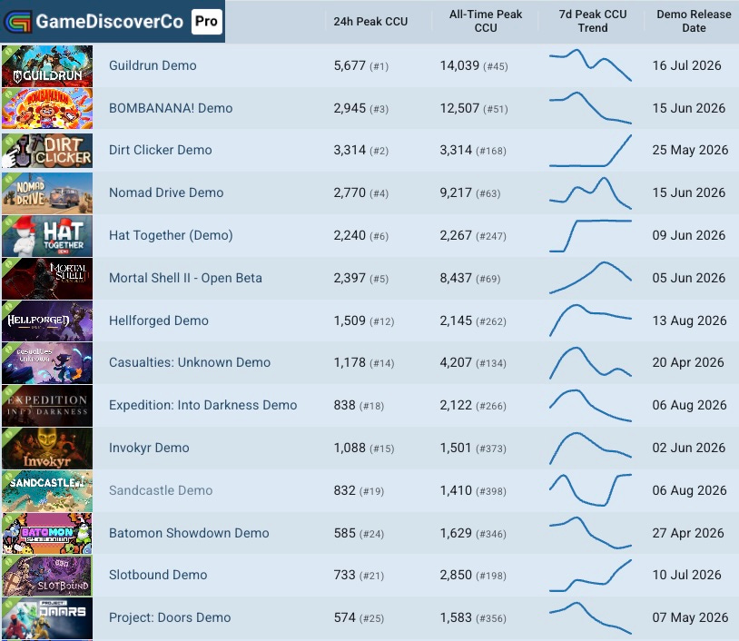739x641 pixels.
Task: Sort by 24h Peak CCU column header
Action: [x=370, y=21]
